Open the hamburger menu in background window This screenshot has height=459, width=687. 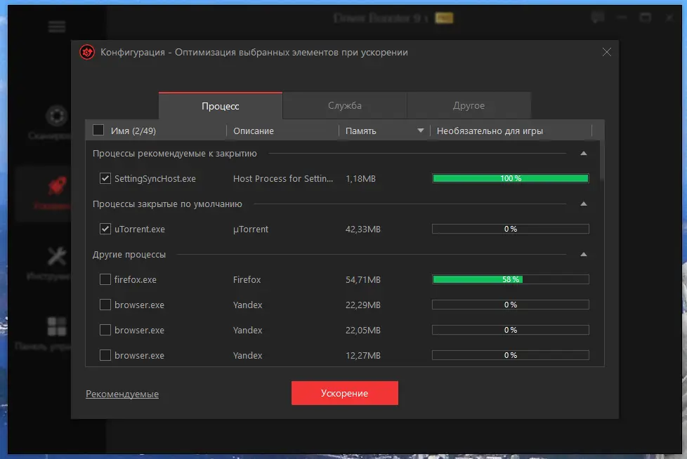coord(57,27)
